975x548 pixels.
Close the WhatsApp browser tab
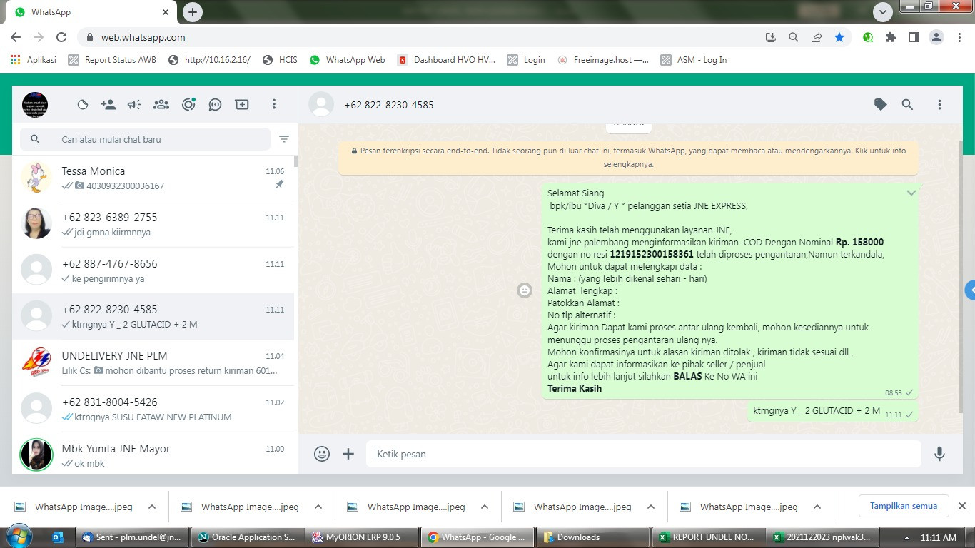pyautogui.click(x=166, y=12)
